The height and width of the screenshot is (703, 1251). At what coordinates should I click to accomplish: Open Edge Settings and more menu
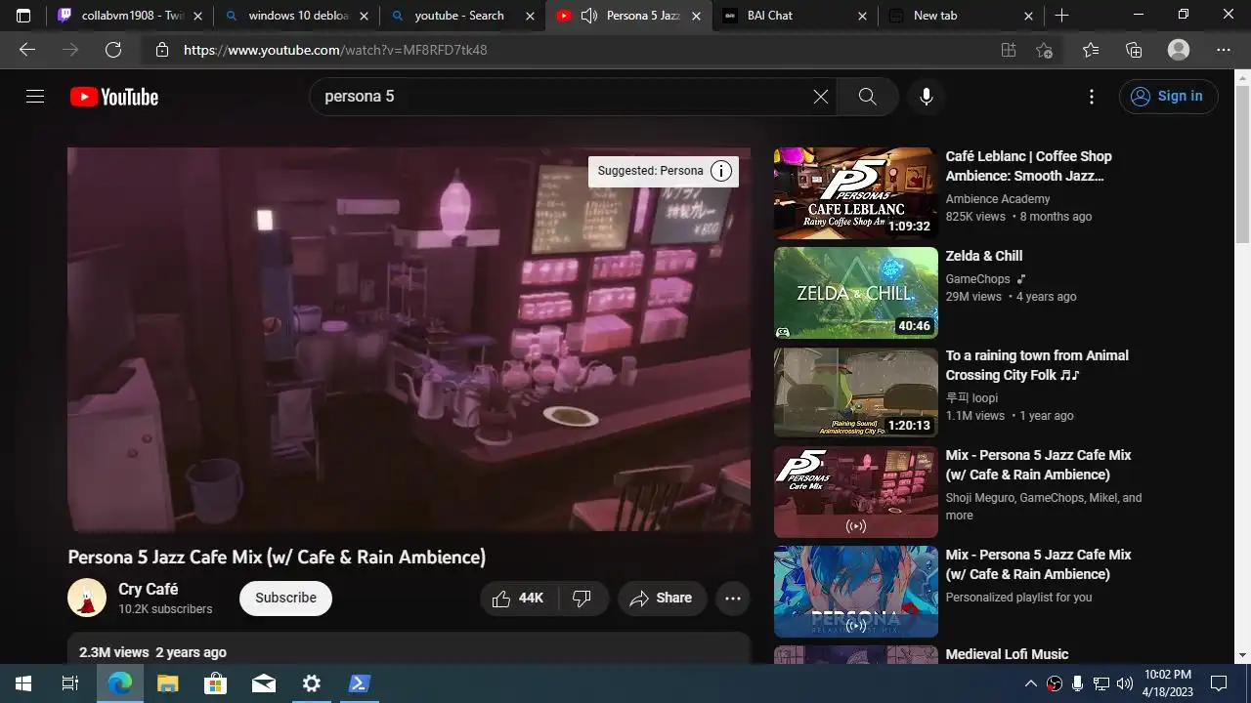click(1224, 50)
